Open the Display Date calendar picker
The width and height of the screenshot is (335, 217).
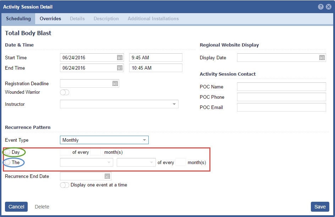coord(322,58)
